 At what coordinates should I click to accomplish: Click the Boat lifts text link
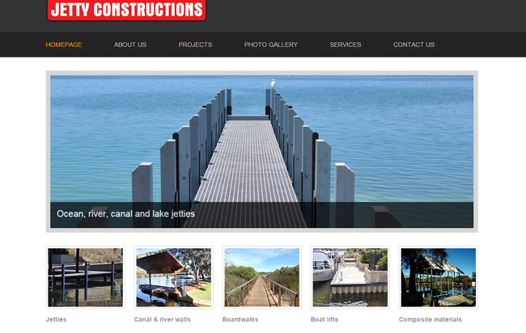tap(325, 319)
